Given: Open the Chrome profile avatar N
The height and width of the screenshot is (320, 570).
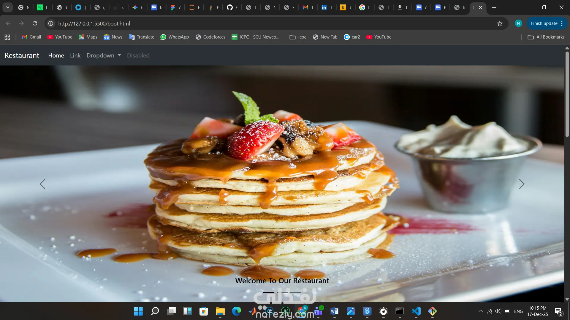Looking at the screenshot, I should [518, 23].
